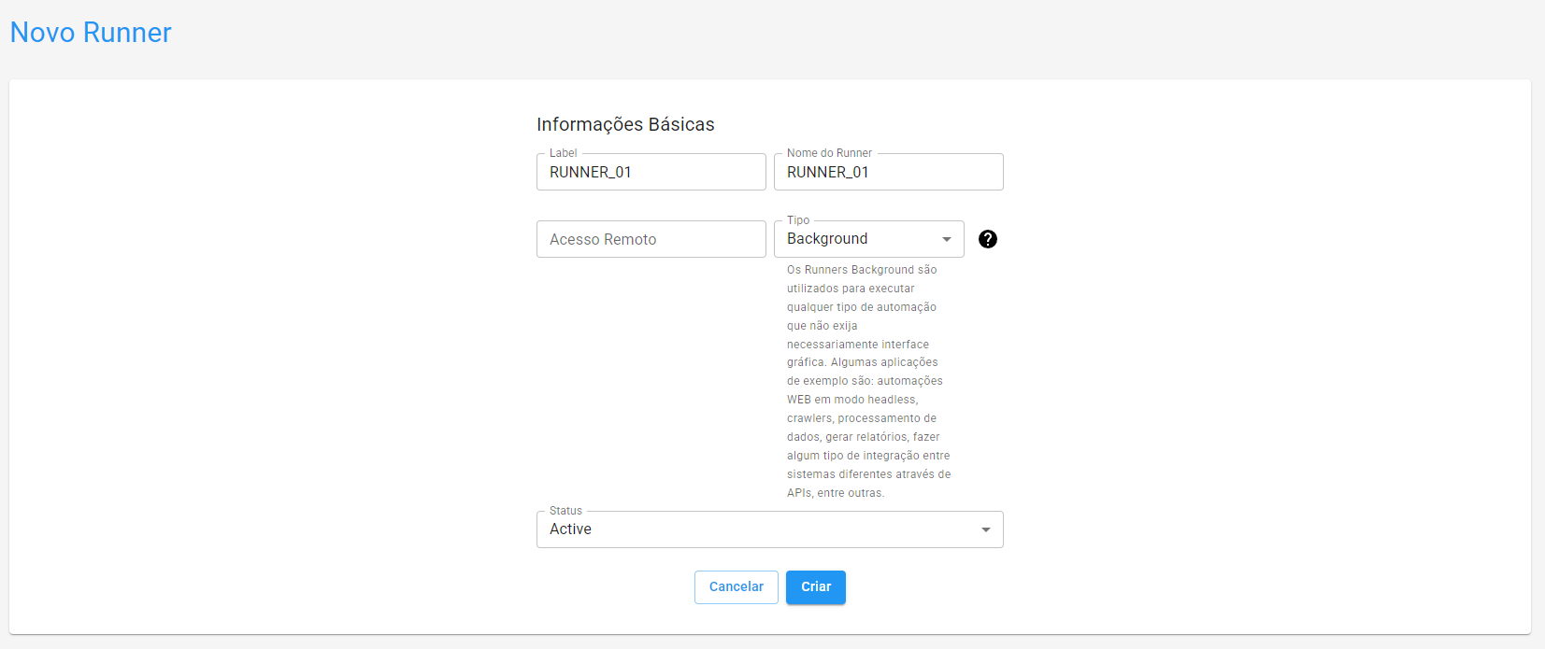Image resolution: width=1545 pixels, height=649 pixels.
Task: Click the Acesso Remoto text field
Action: pos(651,239)
